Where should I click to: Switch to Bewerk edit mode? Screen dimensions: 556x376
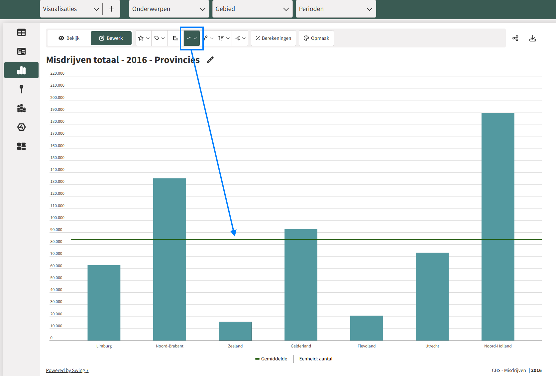[111, 38]
